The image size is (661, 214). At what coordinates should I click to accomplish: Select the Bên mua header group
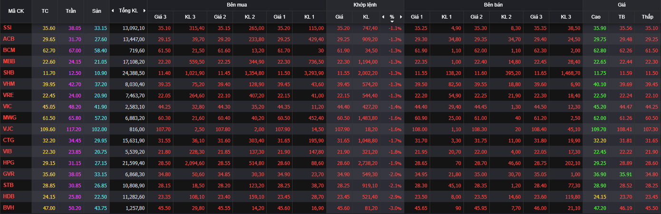coord(236,5)
